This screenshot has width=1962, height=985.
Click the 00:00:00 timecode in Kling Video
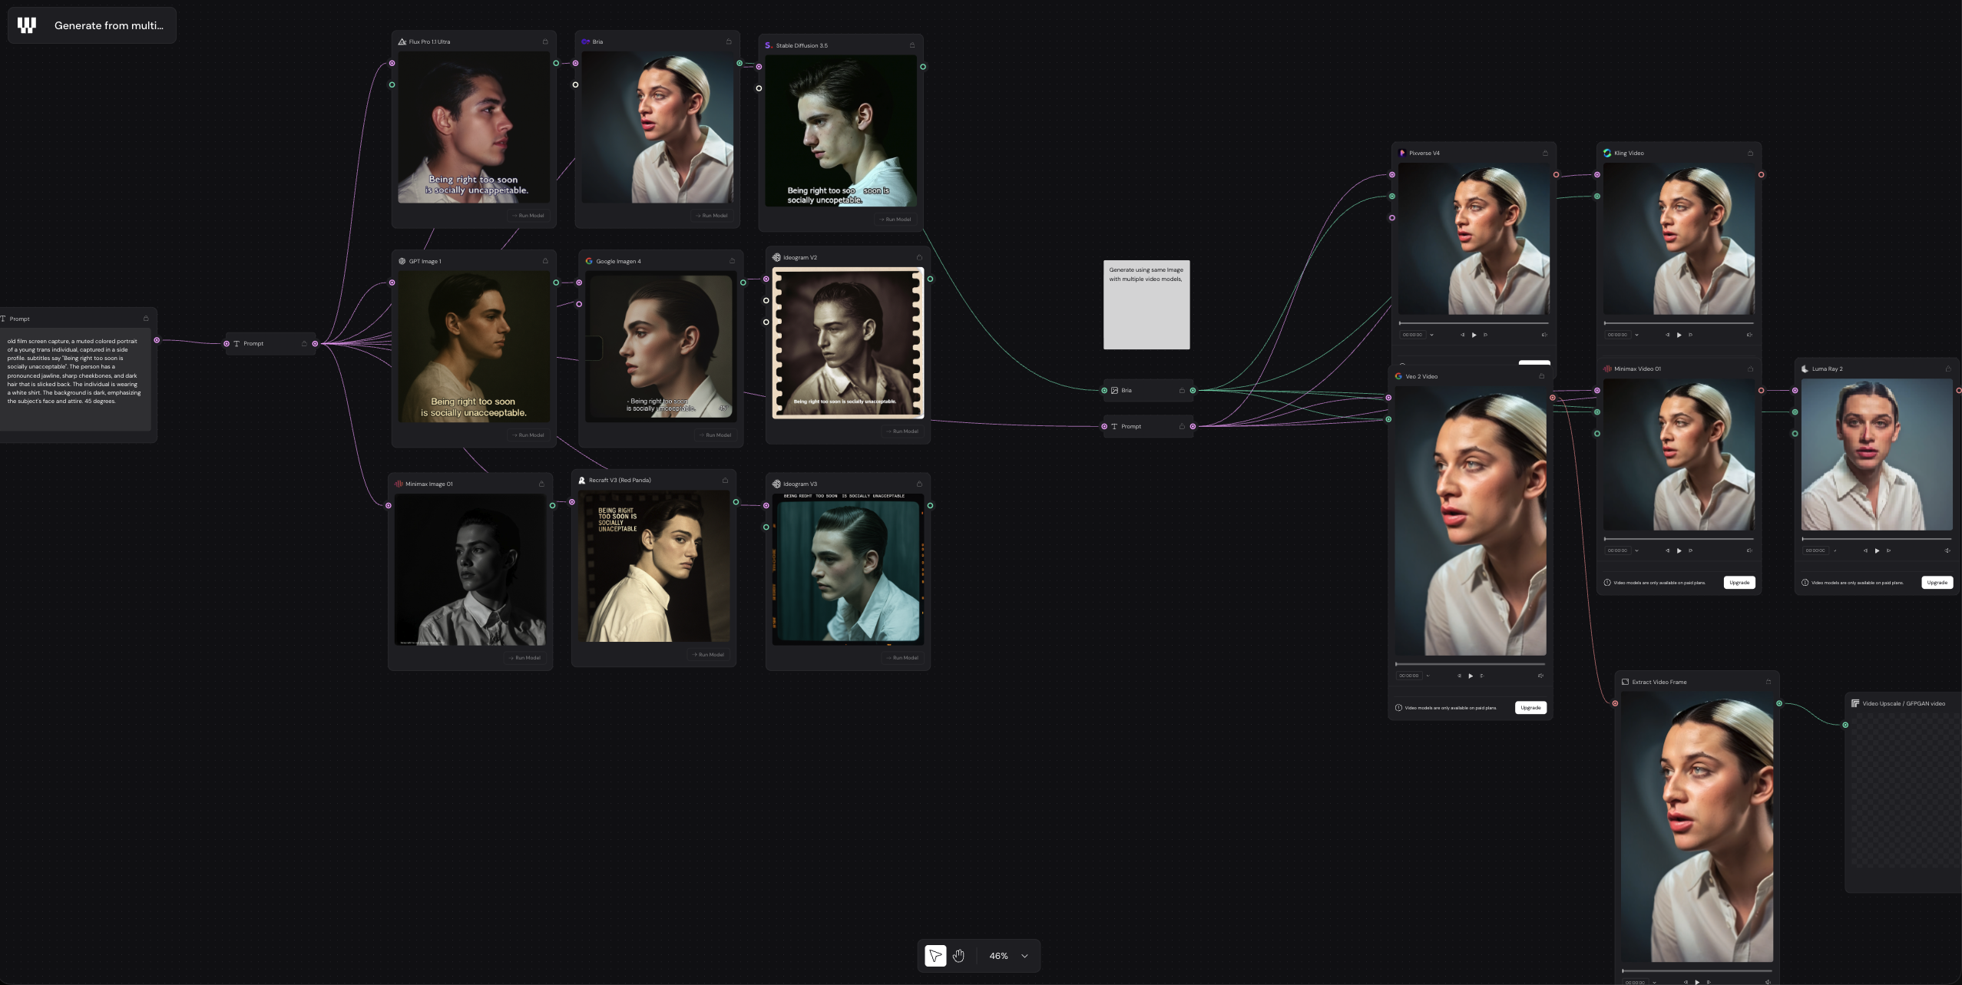[x=1617, y=335]
